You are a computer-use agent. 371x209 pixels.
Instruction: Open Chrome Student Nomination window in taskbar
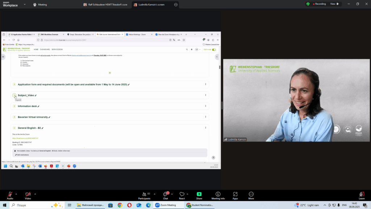(199, 205)
